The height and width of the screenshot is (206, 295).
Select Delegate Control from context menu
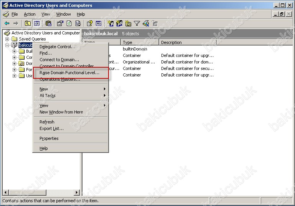pos(71,47)
